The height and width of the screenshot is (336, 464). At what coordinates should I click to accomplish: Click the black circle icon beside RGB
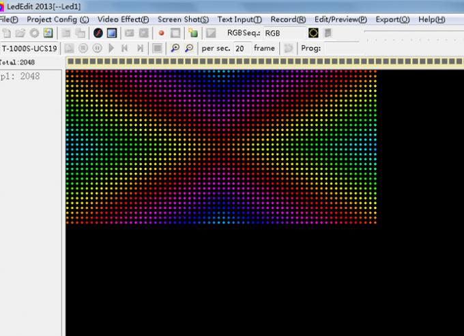[x=313, y=33]
